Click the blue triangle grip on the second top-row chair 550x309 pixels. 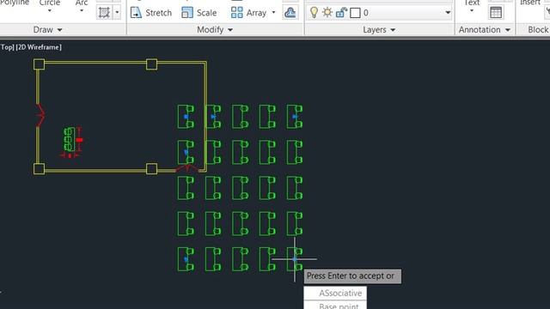[213, 117]
